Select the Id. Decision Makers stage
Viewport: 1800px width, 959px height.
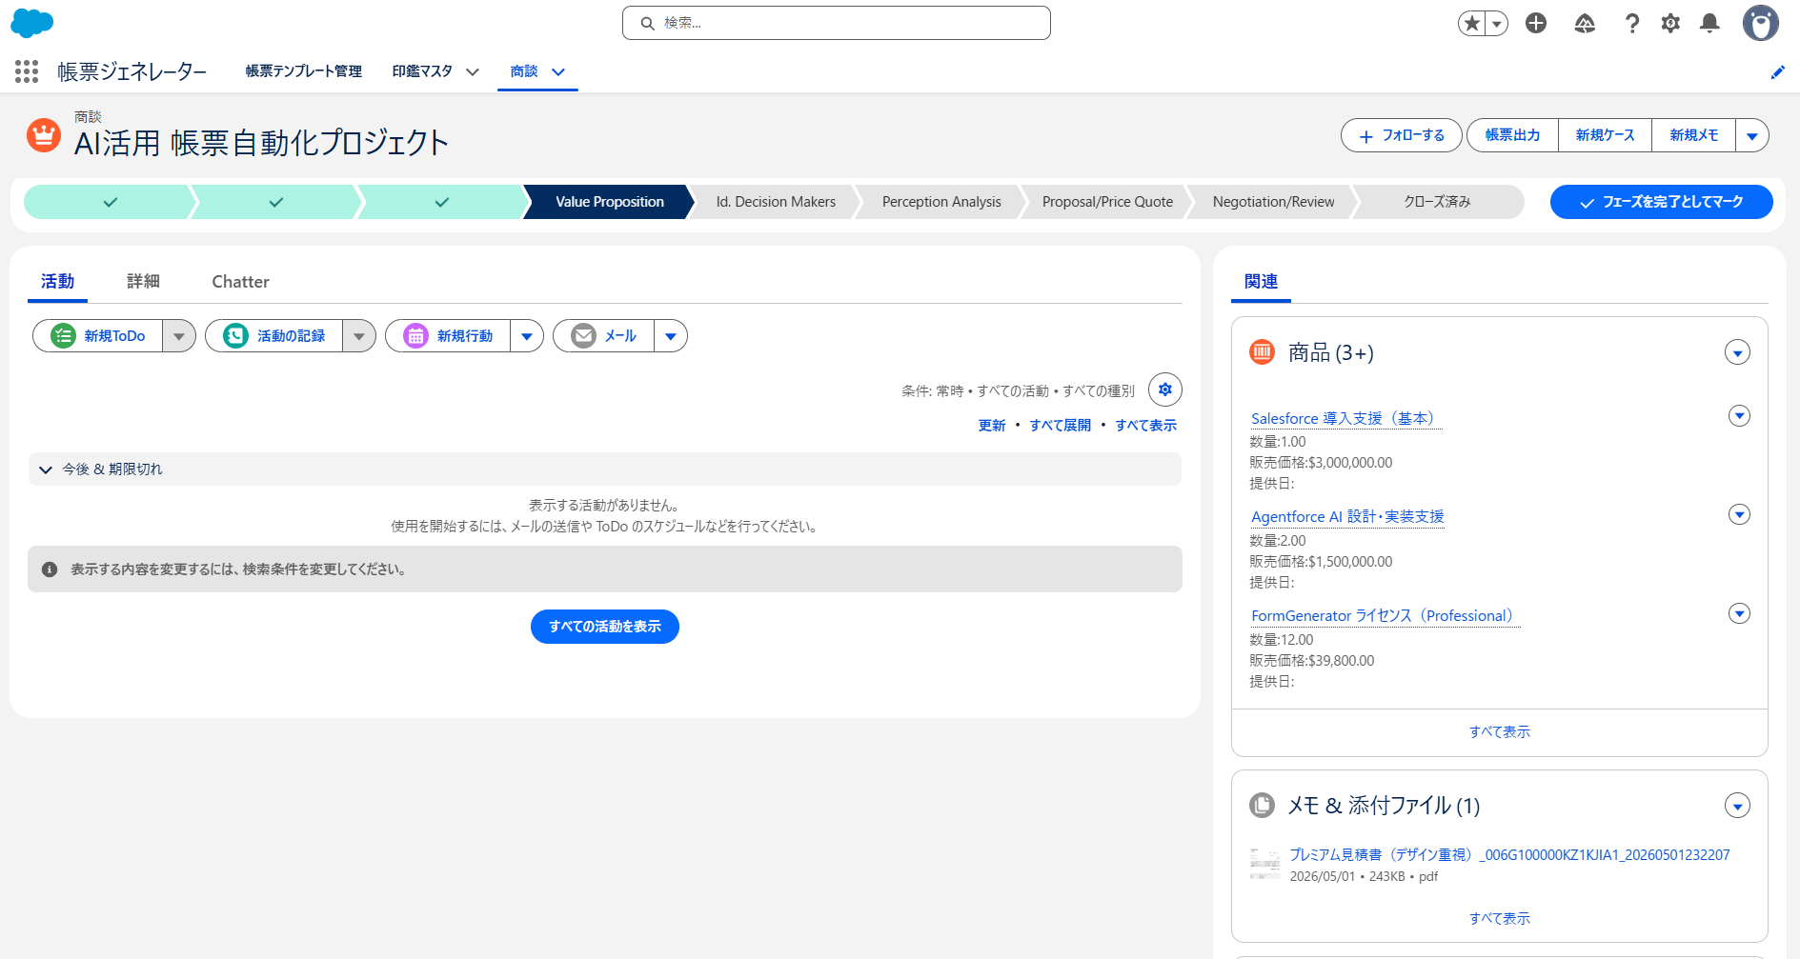click(776, 202)
